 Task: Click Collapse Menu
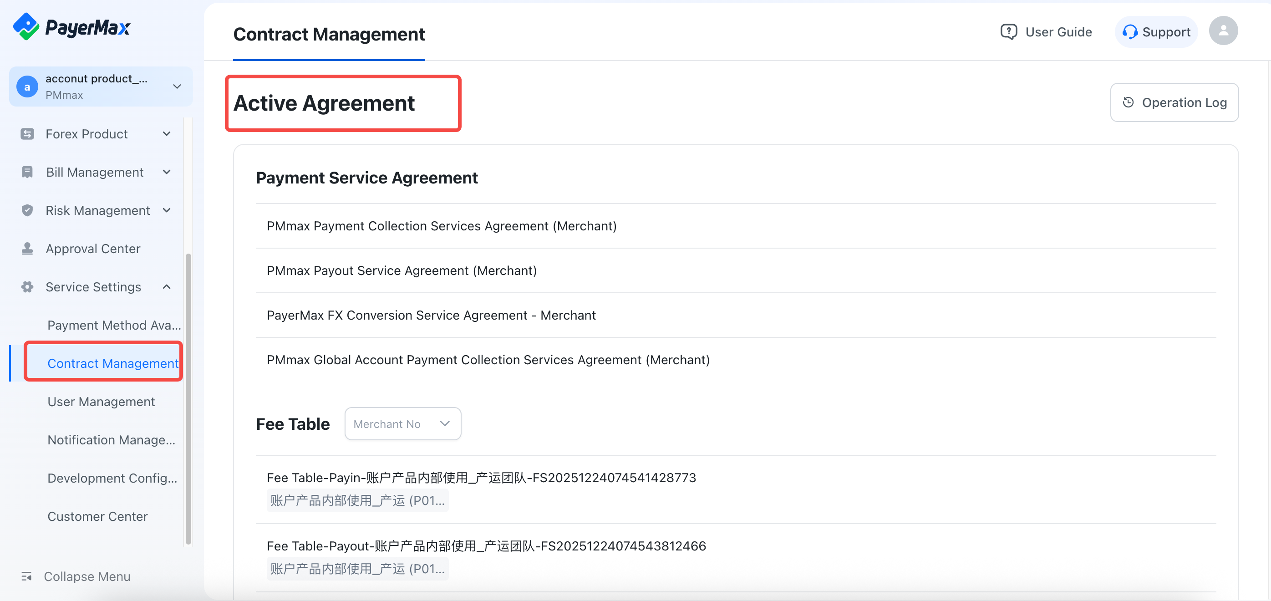pos(76,576)
